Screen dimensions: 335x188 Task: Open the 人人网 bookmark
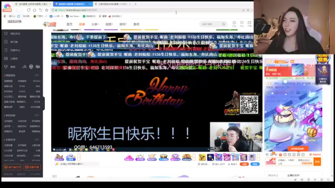tap(56, 16)
